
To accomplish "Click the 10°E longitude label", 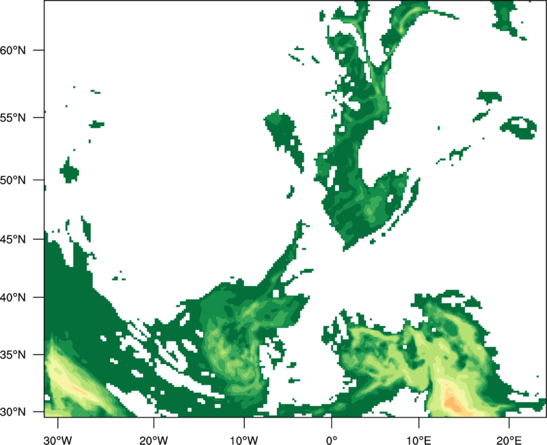I will click(418, 440).
